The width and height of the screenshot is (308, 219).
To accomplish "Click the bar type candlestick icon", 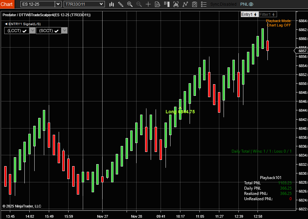I will (x=111, y=4).
